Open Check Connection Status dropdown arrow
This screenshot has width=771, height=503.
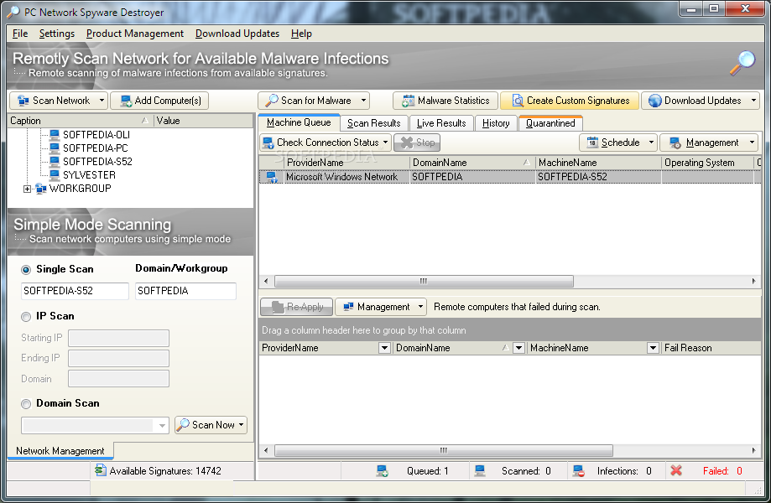(386, 143)
